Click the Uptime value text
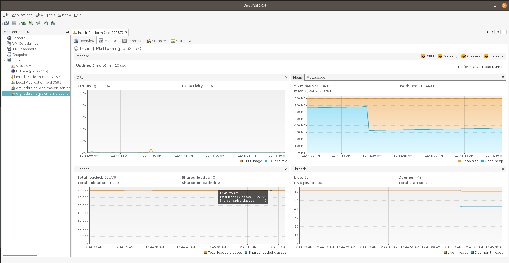This screenshot has height=263, width=509. coord(109,65)
